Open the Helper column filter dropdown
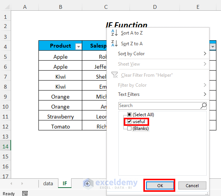This screenshot has width=221, height=196. (x=213, y=46)
